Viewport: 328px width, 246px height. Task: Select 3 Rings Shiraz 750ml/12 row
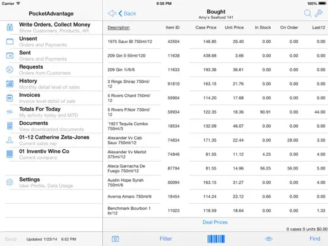point(216,84)
